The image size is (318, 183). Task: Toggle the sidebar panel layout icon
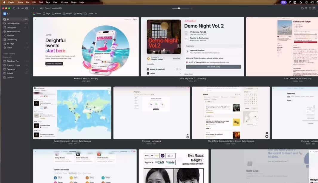[27, 8]
